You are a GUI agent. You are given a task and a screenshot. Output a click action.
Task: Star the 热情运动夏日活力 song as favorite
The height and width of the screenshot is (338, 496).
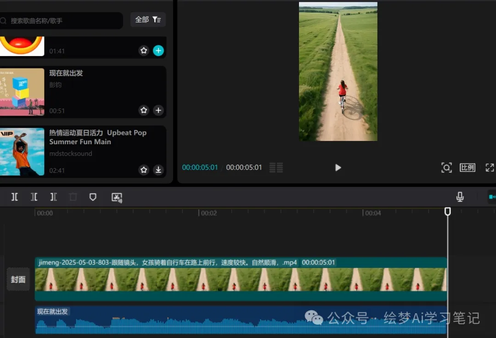[144, 170]
